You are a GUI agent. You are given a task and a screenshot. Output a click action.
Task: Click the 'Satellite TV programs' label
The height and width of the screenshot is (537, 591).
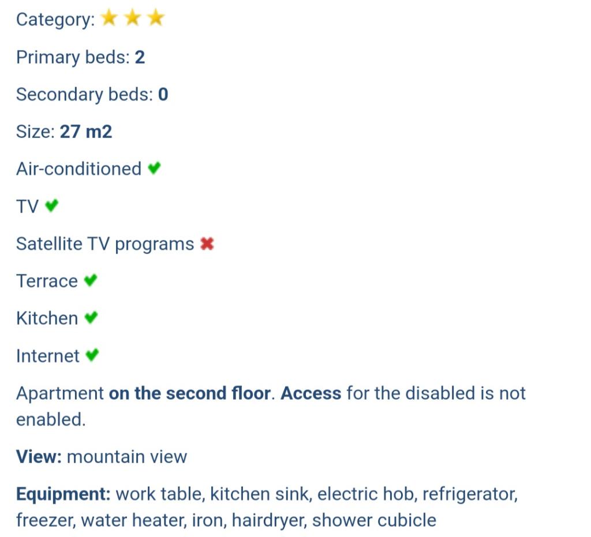click(105, 244)
